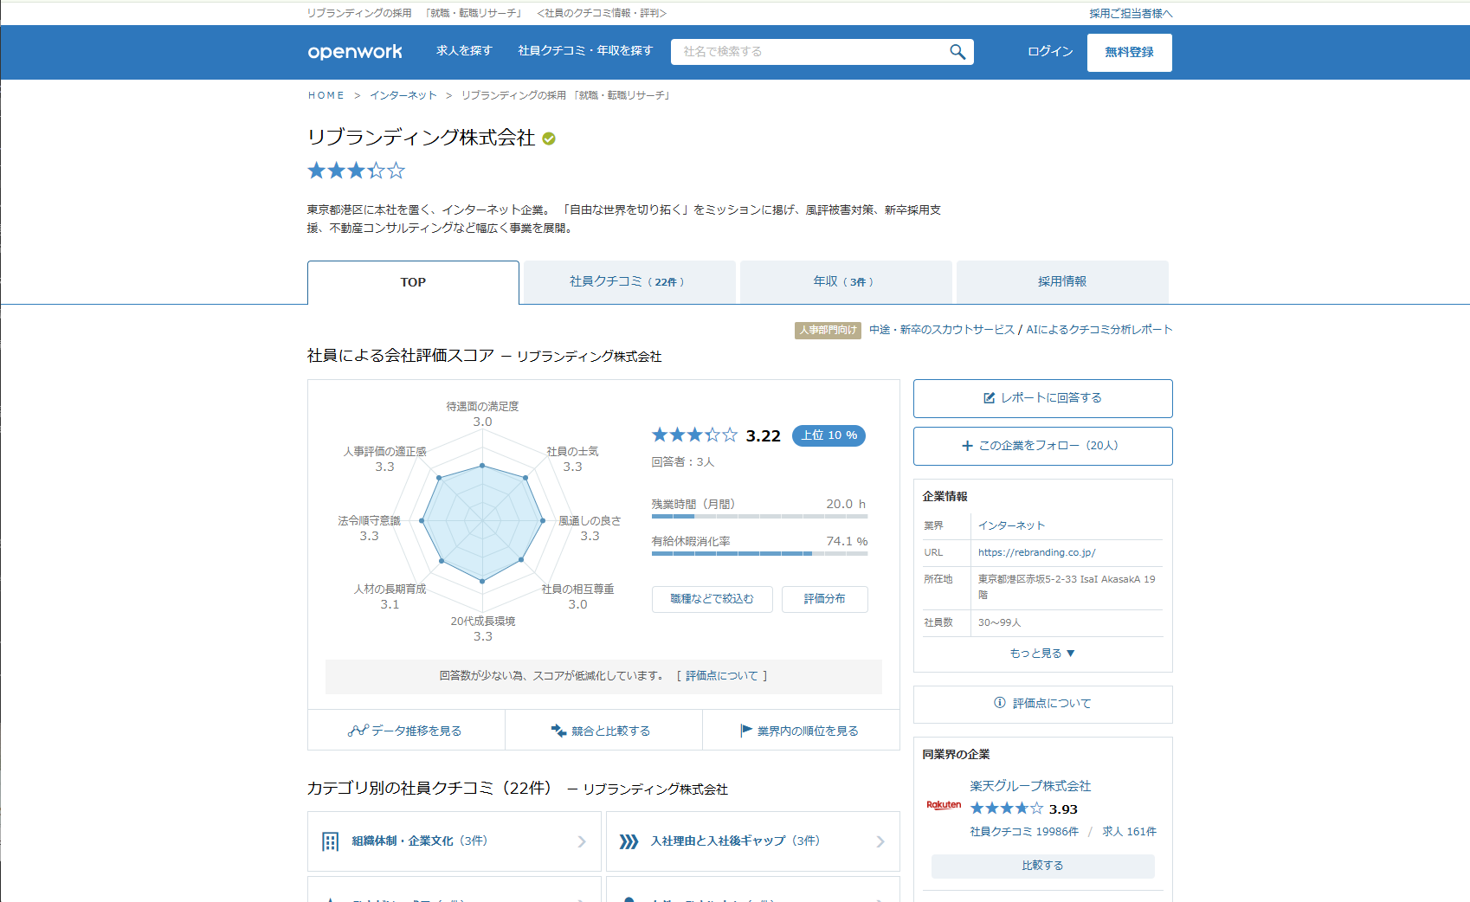1470x902 pixels.
Task: Click the plus icon on follow company button
Action: point(967,446)
